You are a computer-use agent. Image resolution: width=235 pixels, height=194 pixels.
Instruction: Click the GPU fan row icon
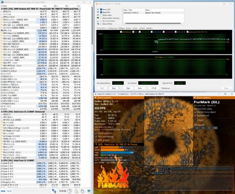click(x=2, y=30)
